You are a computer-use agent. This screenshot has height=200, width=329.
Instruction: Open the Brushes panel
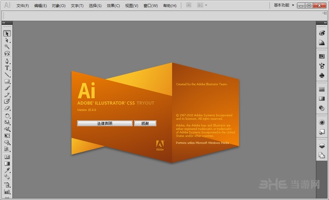(x=322, y=66)
